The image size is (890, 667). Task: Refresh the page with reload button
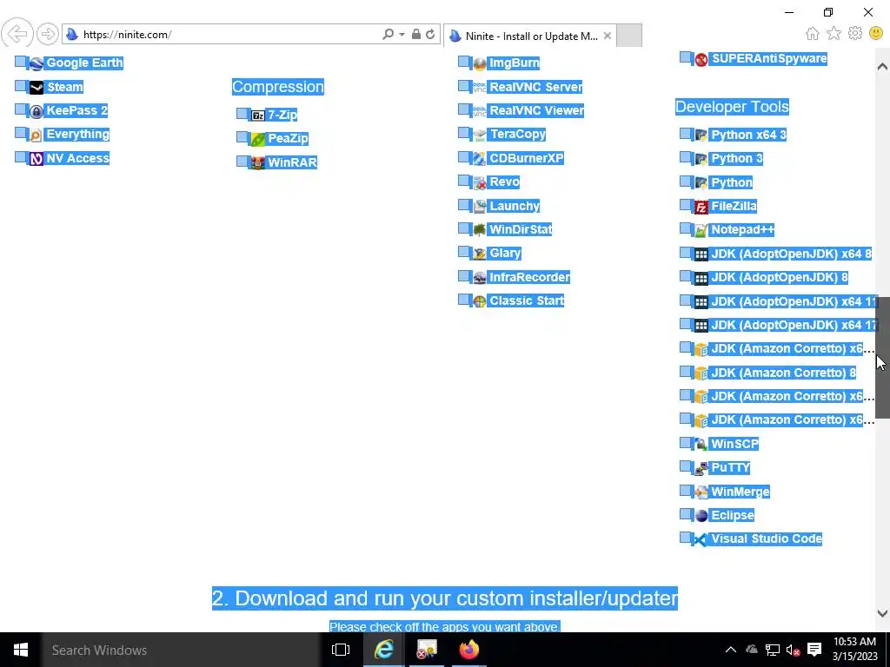tap(431, 35)
